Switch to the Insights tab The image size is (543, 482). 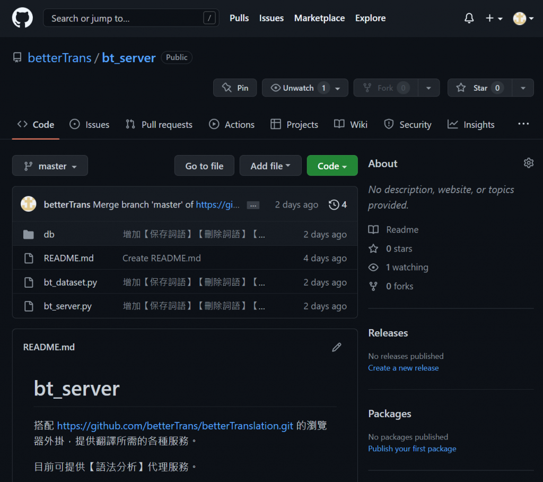471,125
